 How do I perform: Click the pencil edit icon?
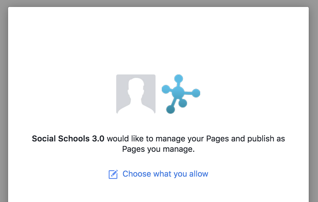[113, 174]
